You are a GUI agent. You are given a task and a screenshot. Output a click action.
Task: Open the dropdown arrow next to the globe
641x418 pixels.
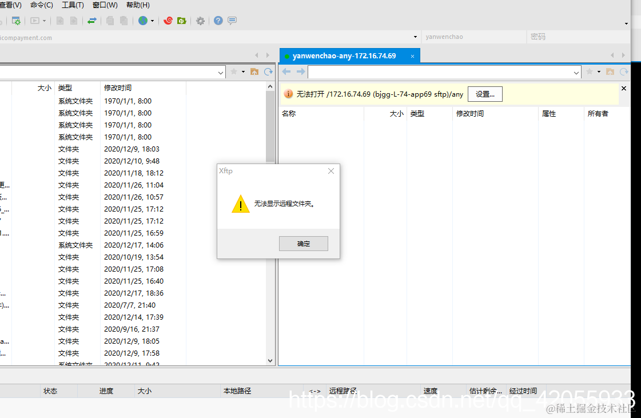point(152,21)
